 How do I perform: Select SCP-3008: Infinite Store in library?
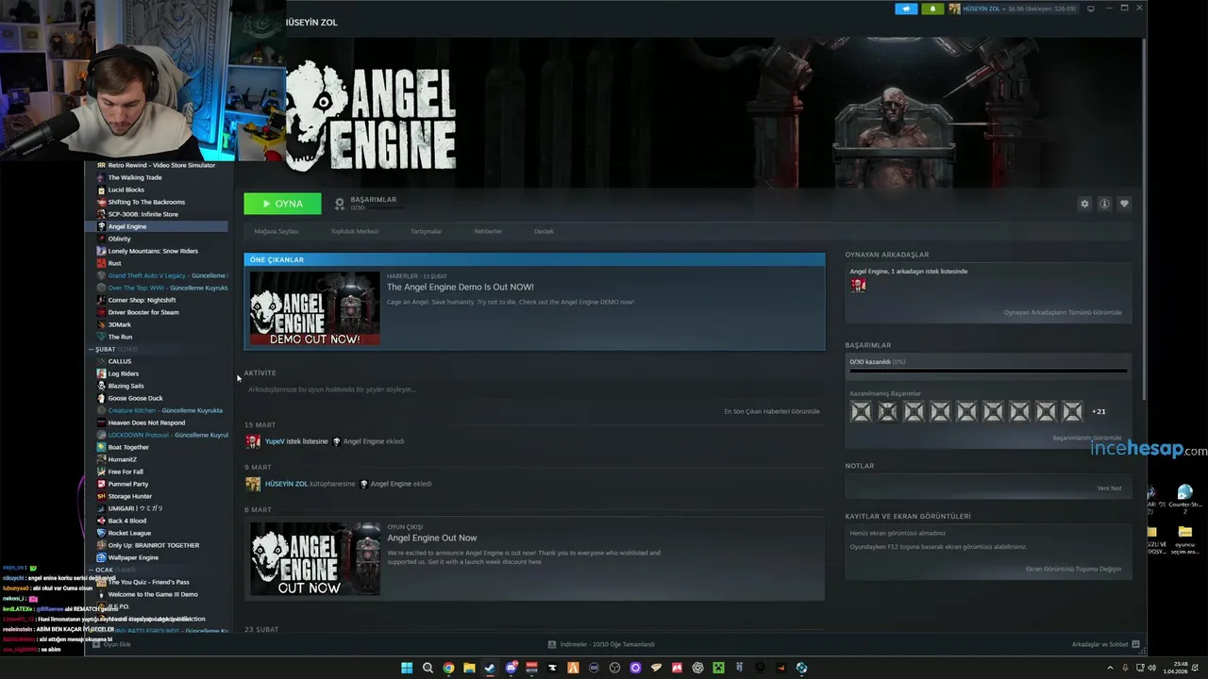(143, 214)
